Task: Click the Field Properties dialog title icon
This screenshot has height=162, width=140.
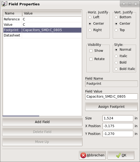Action: (x=4, y=4)
